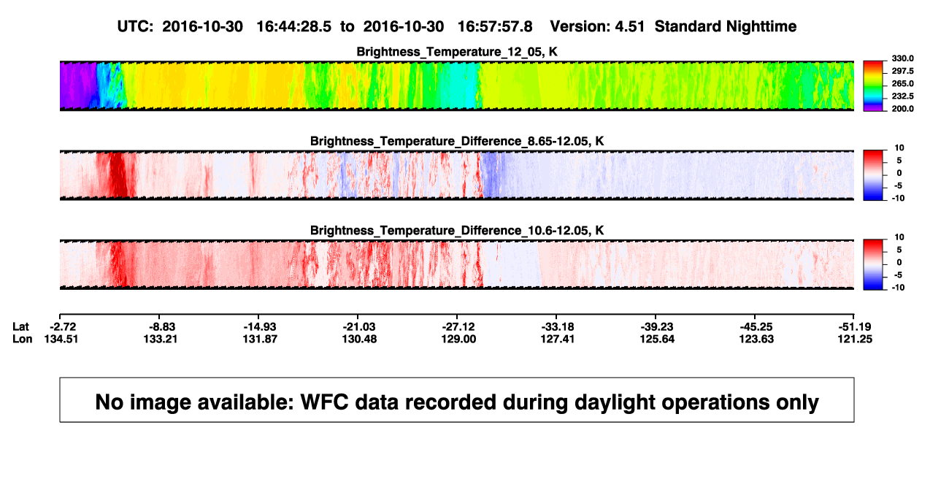Screen dimensions: 949x487
Task: Click the 265.0 colorbar label
Action: pyautogui.click(x=902, y=83)
